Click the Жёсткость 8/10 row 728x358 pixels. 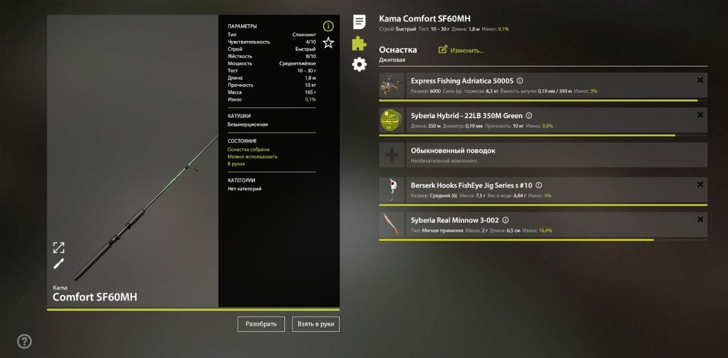coord(271,56)
